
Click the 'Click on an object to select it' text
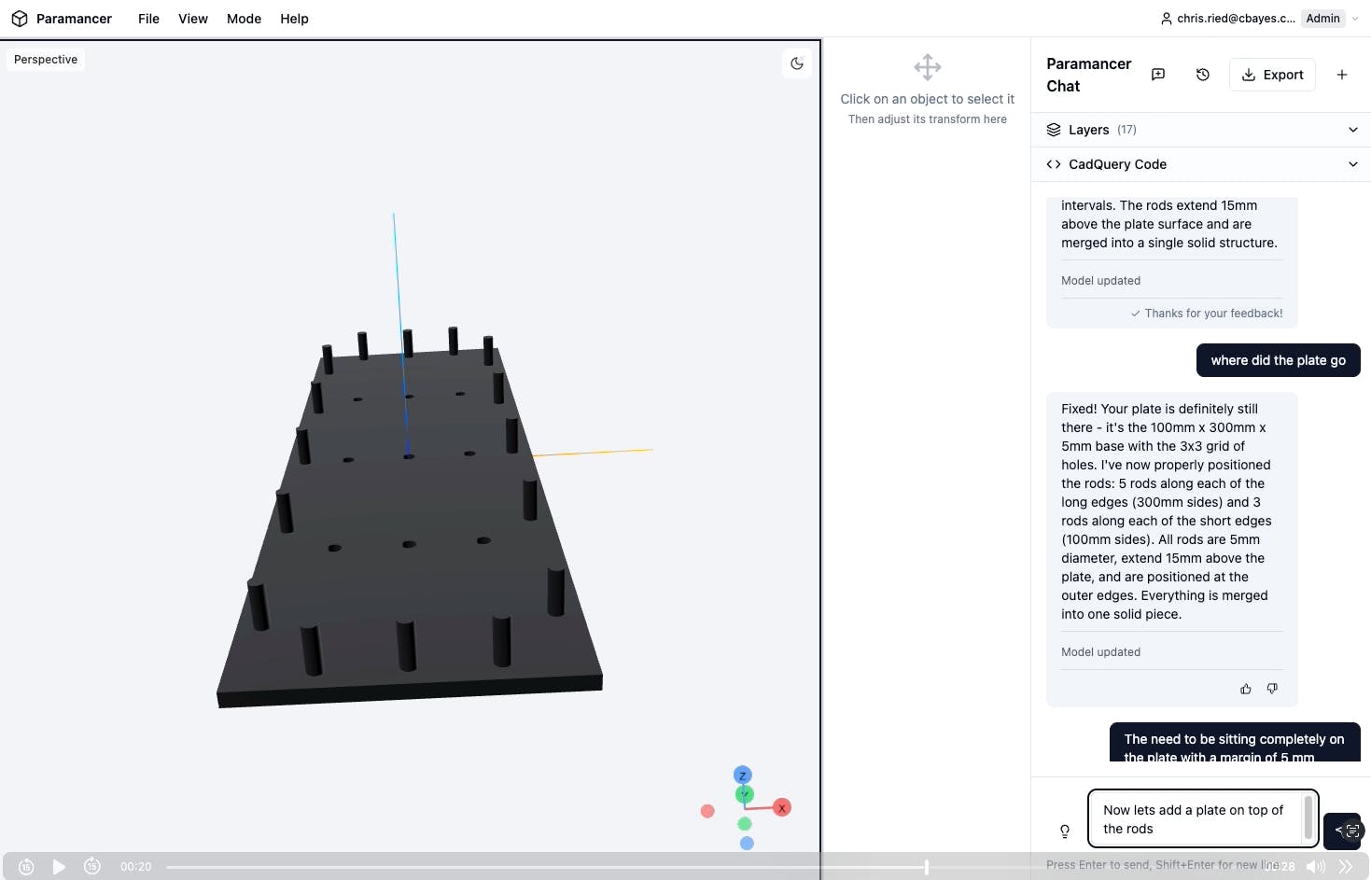point(927,99)
